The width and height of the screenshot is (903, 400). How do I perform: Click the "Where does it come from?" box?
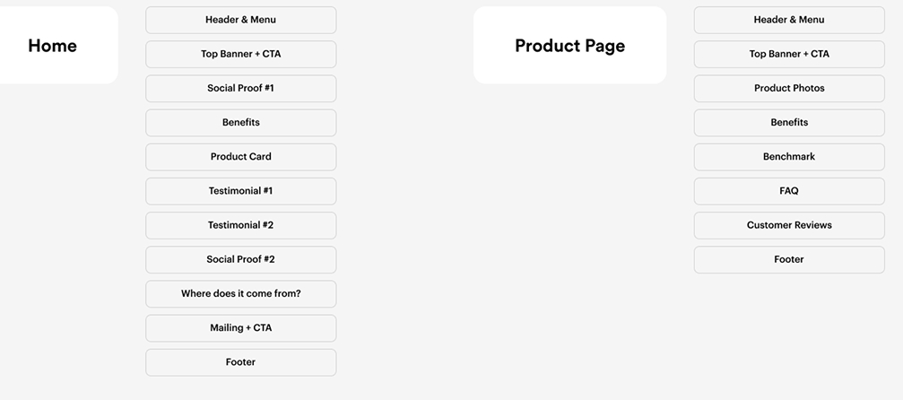pyautogui.click(x=240, y=293)
